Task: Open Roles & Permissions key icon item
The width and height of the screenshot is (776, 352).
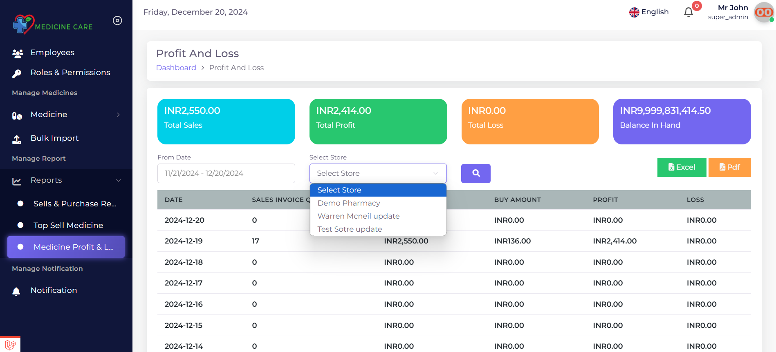Action: tap(17, 73)
